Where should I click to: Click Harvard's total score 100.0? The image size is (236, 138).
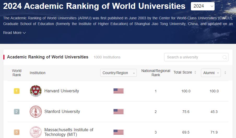(x=186, y=91)
